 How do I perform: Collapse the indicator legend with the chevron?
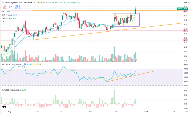tap(4, 22)
